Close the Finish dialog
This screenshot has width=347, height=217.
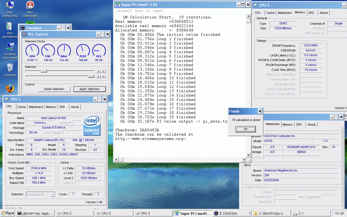coord(260,111)
